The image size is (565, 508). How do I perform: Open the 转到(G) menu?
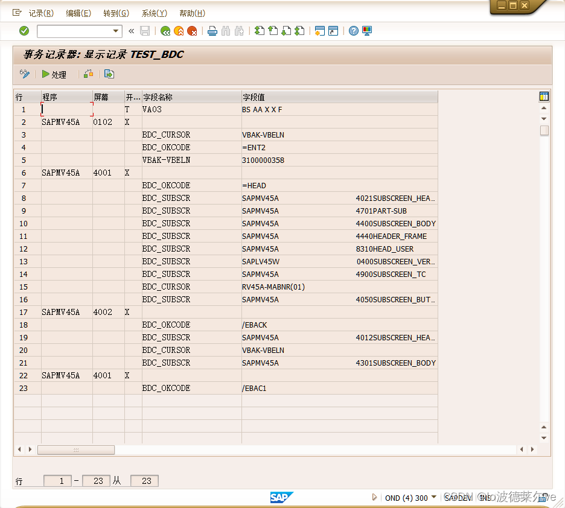(x=115, y=13)
